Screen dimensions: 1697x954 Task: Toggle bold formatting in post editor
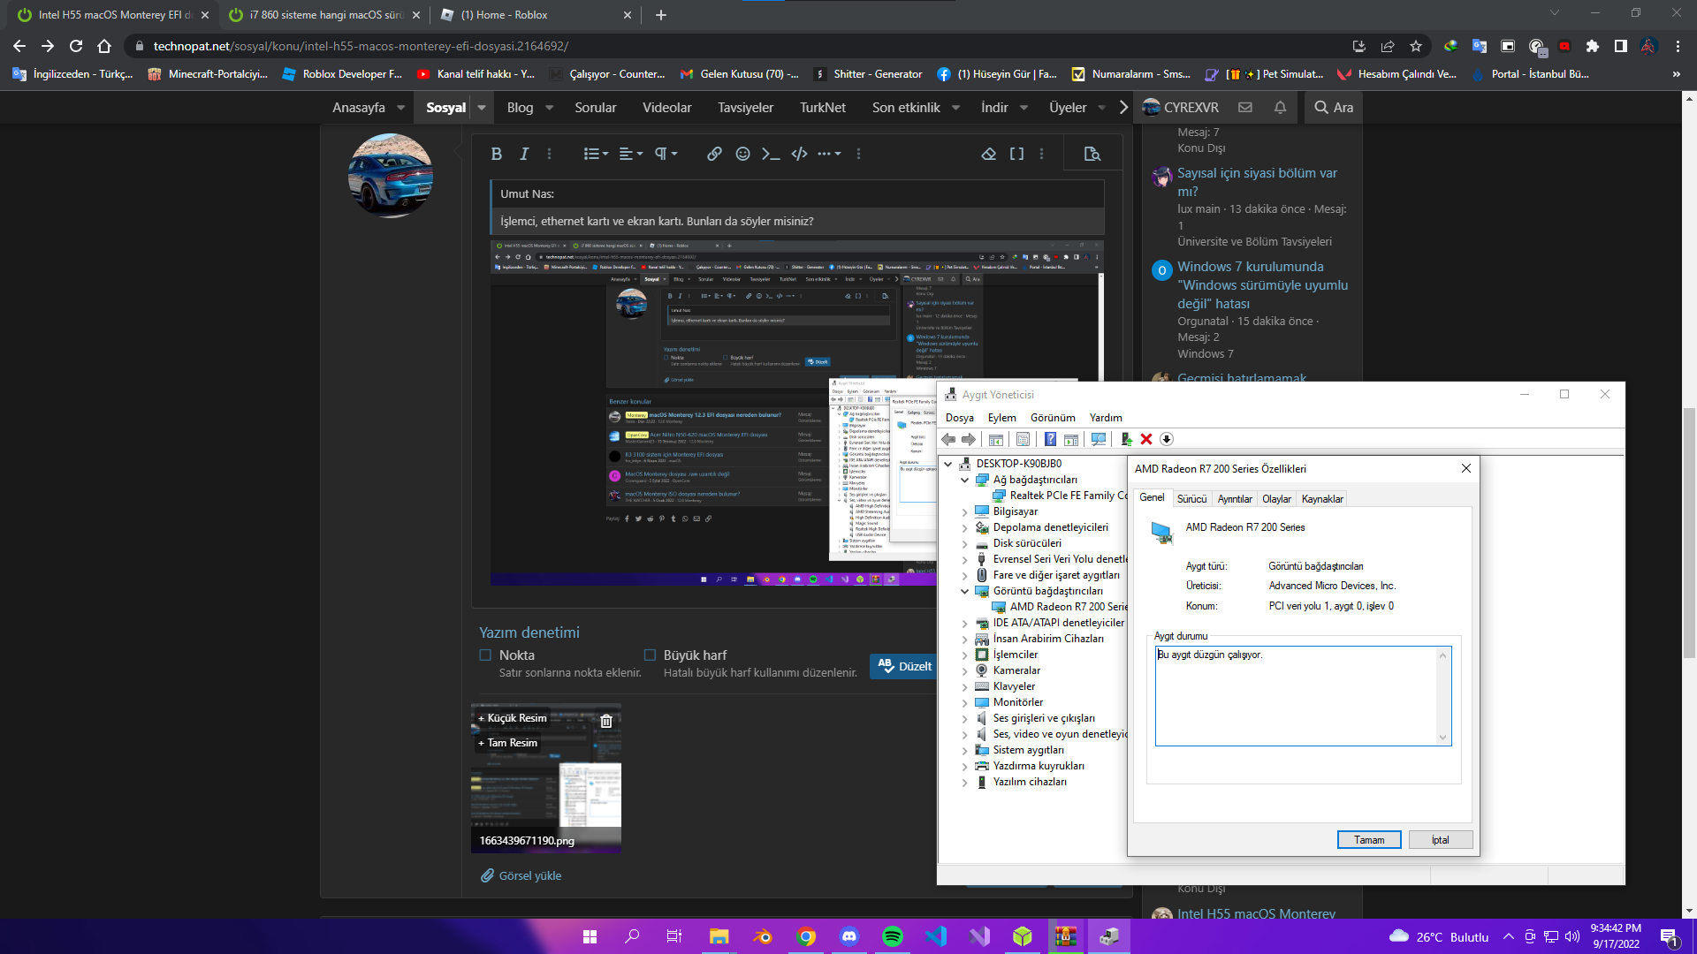click(497, 154)
